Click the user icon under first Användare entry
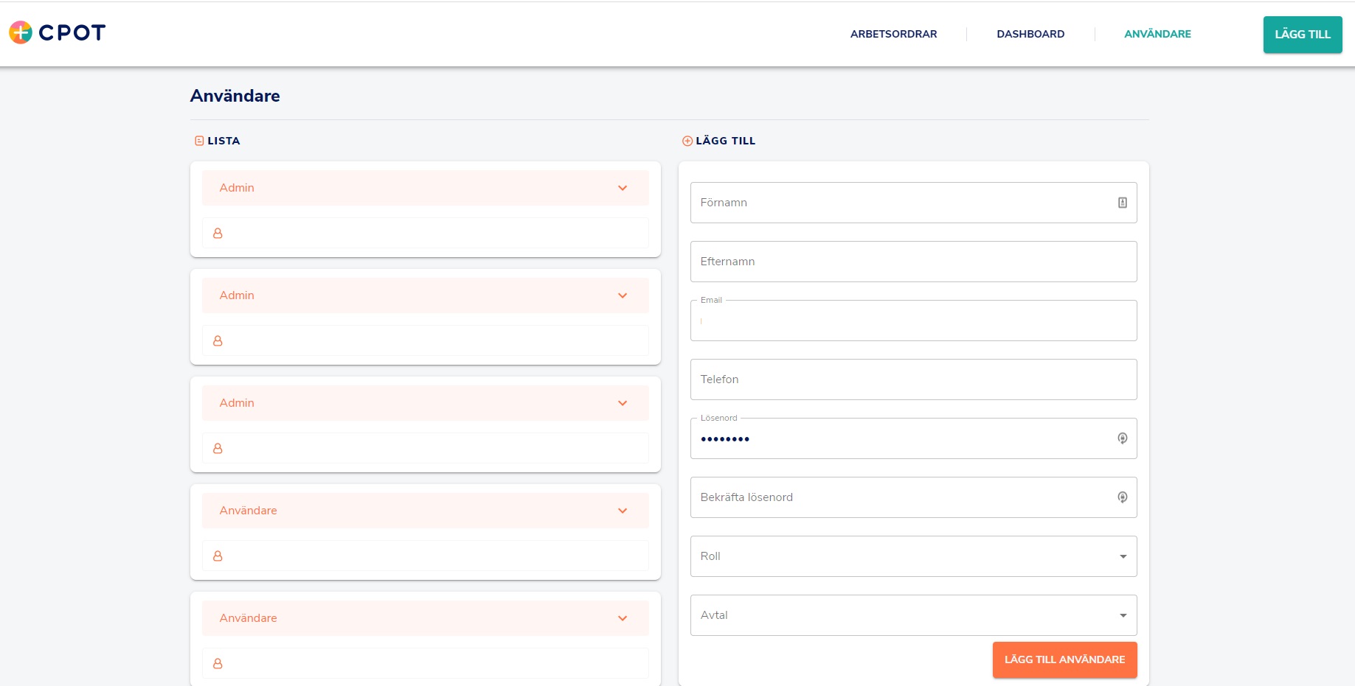The image size is (1355, 686). 218,556
